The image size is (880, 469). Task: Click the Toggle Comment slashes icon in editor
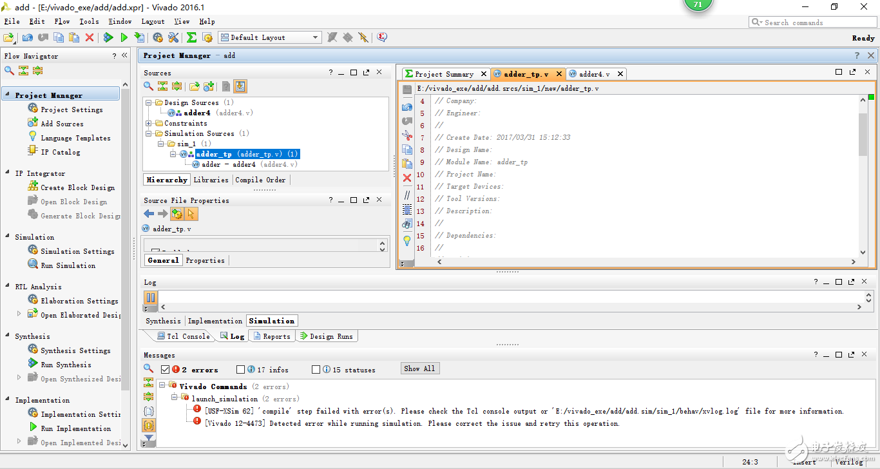[x=407, y=194]
